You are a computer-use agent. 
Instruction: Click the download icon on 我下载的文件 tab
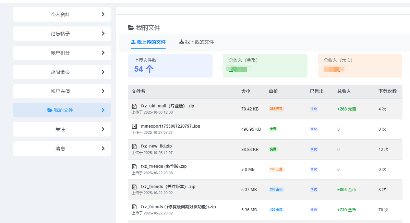pos(182,42)
